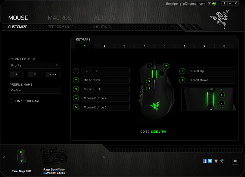Go to Side View link
Image resolution: width=245 pixels, height=177 pixels.
[x=159, y=132]
